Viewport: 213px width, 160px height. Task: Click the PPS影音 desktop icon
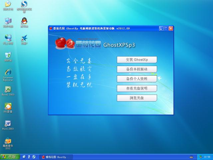pyautogui.click(x=8, y=108)
